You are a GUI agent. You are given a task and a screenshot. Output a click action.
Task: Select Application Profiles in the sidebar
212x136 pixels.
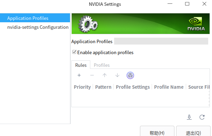tap(35, 18)
